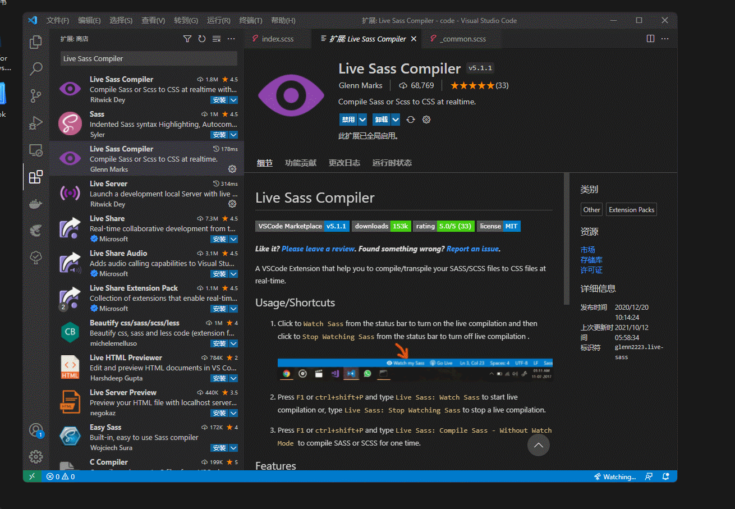The width and height of the screenshot is (735, 509).
Task: Open notifications bell in status bar
Action: coord(666,476)
